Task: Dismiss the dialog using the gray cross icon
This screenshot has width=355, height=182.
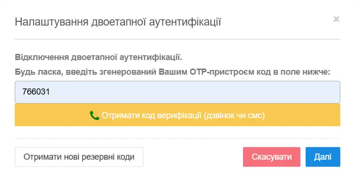Action: tap(336, 19)
